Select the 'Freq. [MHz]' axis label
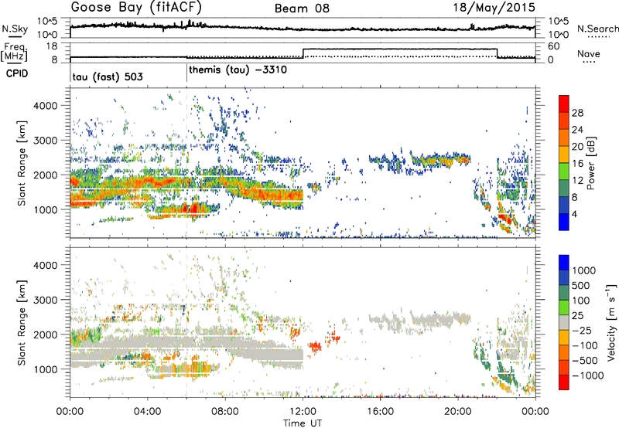 pos(14,52)
